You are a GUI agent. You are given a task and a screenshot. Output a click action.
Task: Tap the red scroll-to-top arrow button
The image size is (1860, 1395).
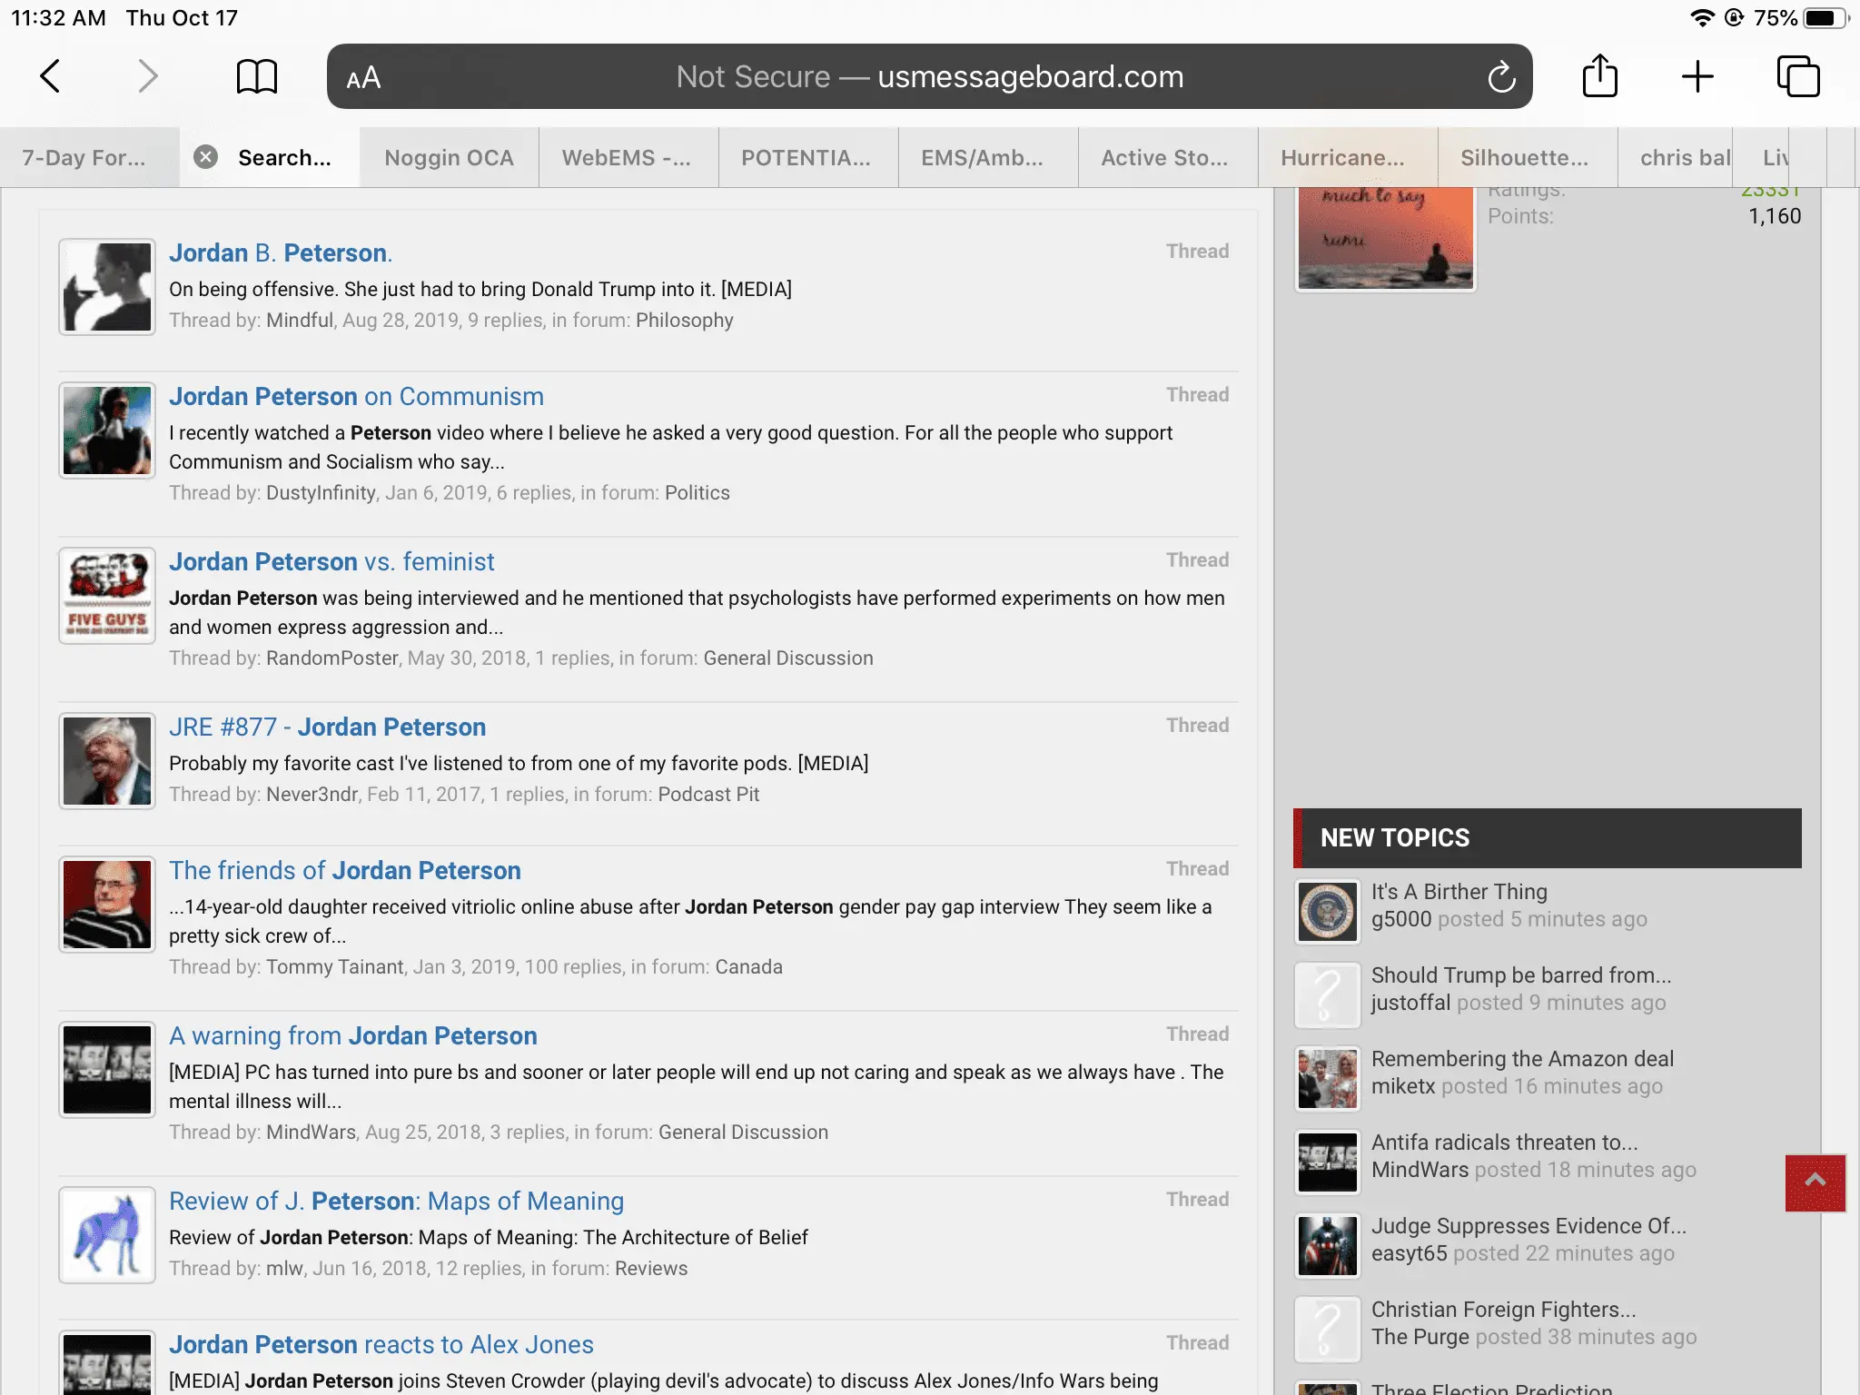1815,1182
